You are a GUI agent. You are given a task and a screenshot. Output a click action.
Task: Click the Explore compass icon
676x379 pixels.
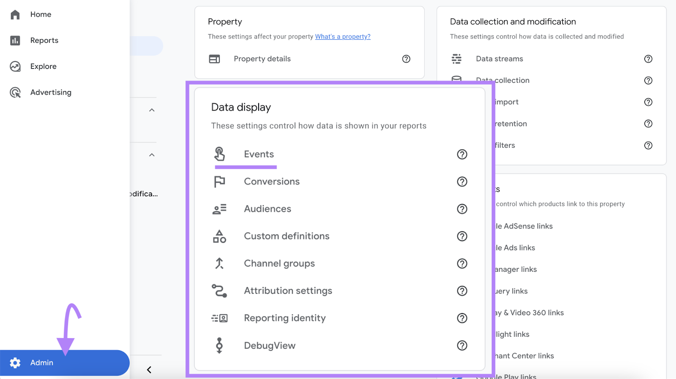click(15, 66)
